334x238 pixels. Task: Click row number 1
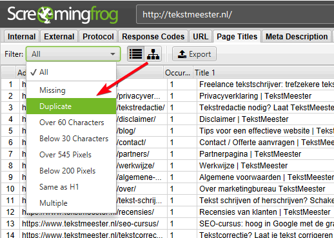[x=10, y=84]
